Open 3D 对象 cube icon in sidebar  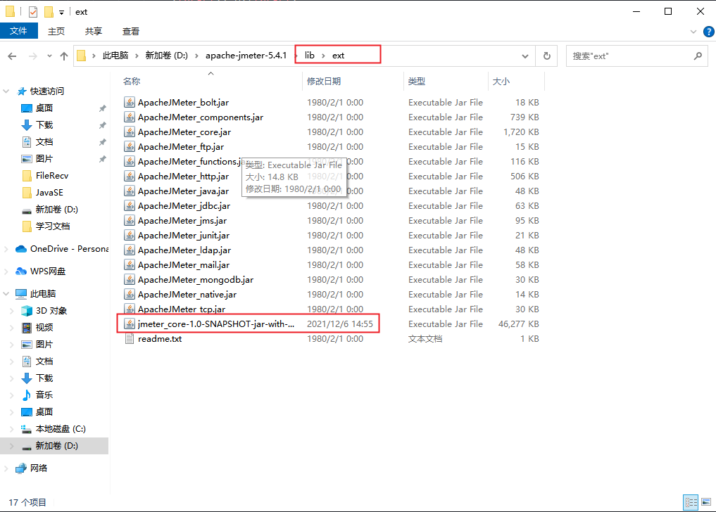(x=27, y=311)
